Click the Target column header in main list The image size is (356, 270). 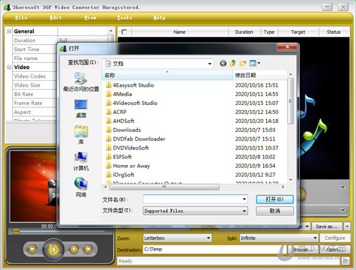(298, 32)
